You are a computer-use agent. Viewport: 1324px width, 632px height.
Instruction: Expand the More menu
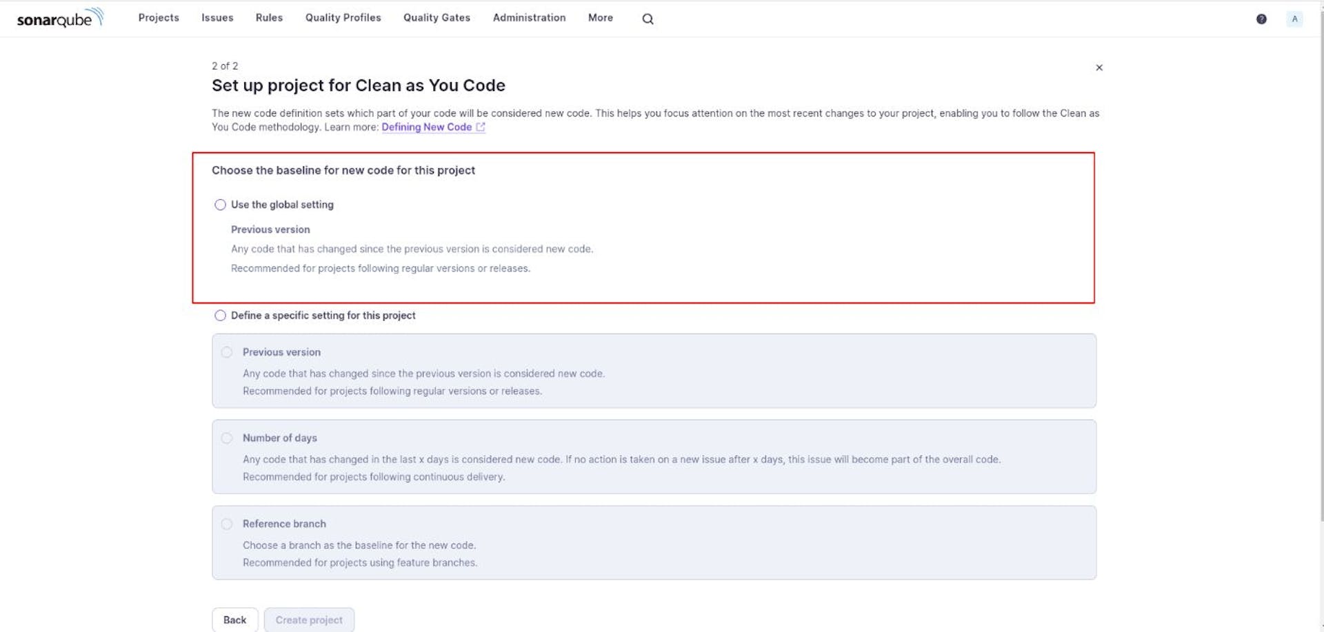[600, 18]
